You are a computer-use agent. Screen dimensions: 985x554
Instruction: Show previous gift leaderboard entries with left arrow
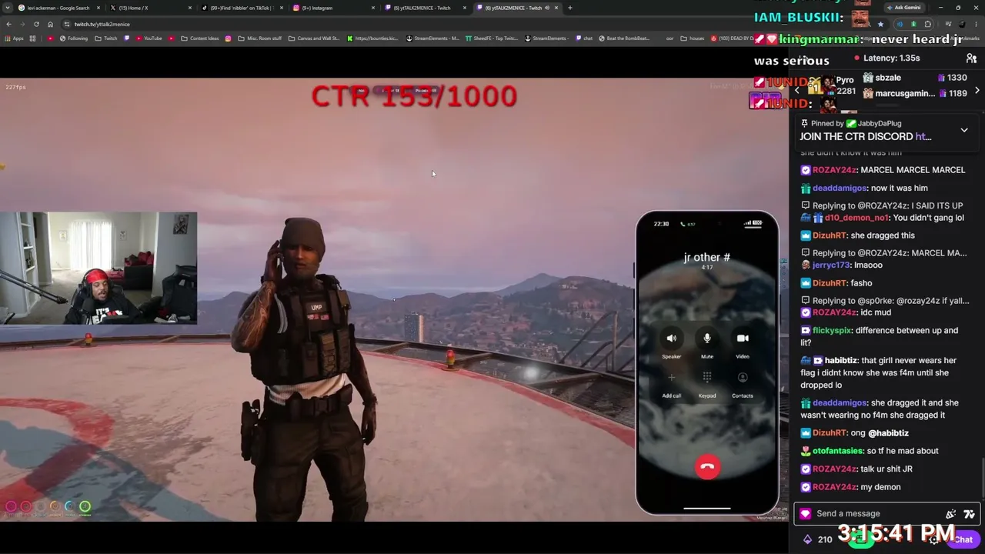click(x=796, y=91)
